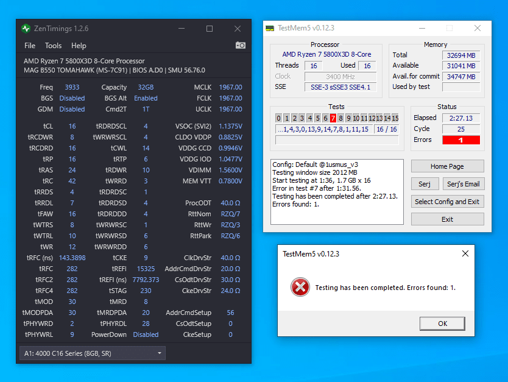
Task: Click Select Config and Exit
Action: pyautogui.click(x=448, y=202)
